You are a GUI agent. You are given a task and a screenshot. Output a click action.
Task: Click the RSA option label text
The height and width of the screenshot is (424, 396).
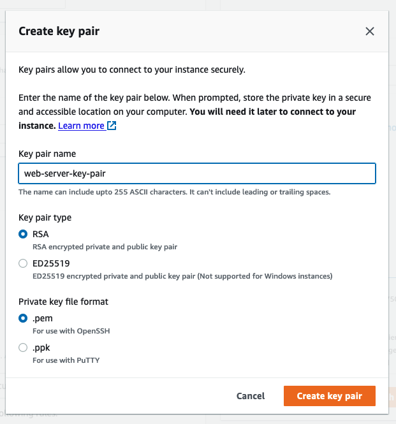(40, 234)
